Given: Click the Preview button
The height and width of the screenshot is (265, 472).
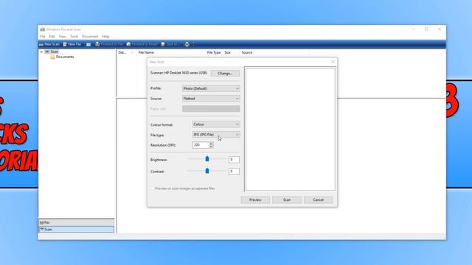Looking at the screenshot, I should (x=255, y=199).
